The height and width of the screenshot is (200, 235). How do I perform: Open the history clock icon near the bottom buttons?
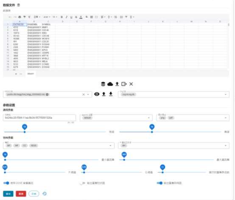44,194
